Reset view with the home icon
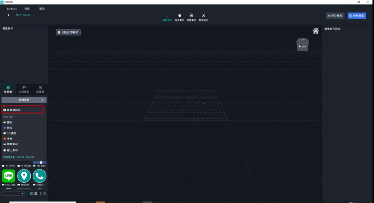The image size is (374, 203). (316, 31)
